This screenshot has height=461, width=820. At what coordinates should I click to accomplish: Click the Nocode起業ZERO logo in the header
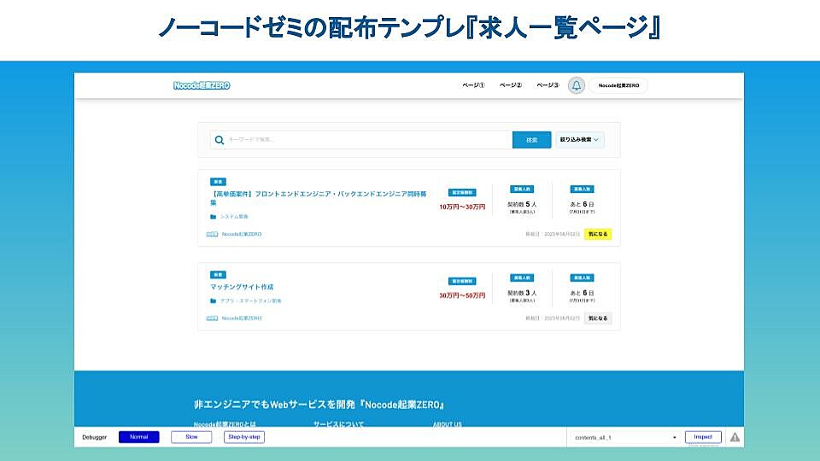point(202,85)
